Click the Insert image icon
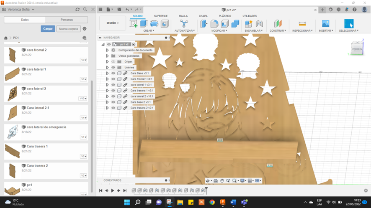The height and width of the screenshot is (208, 371). click(326, 24)
